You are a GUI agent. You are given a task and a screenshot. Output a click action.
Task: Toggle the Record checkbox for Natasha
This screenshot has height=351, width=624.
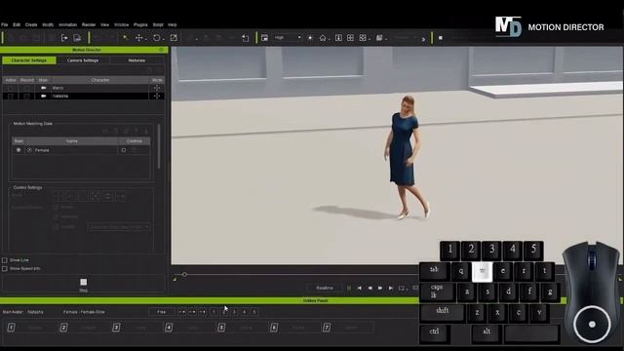pos(26,97)
